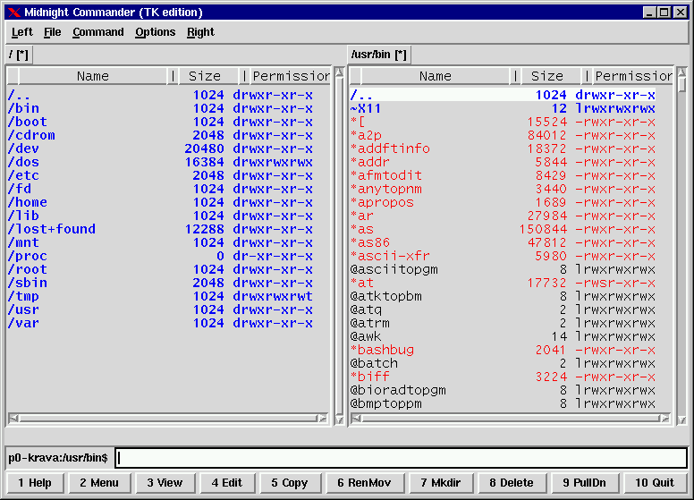Image resolution: width=694 pixels, height=500 pixels.
Task: Open the /usr/bin path tab
Action: click(x=378, y=55)
